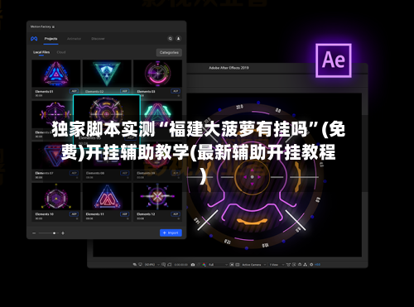Viewport: 414px width, 307px height.
Task: Click the Show Snapshot icon
Action: pos(199,265)
